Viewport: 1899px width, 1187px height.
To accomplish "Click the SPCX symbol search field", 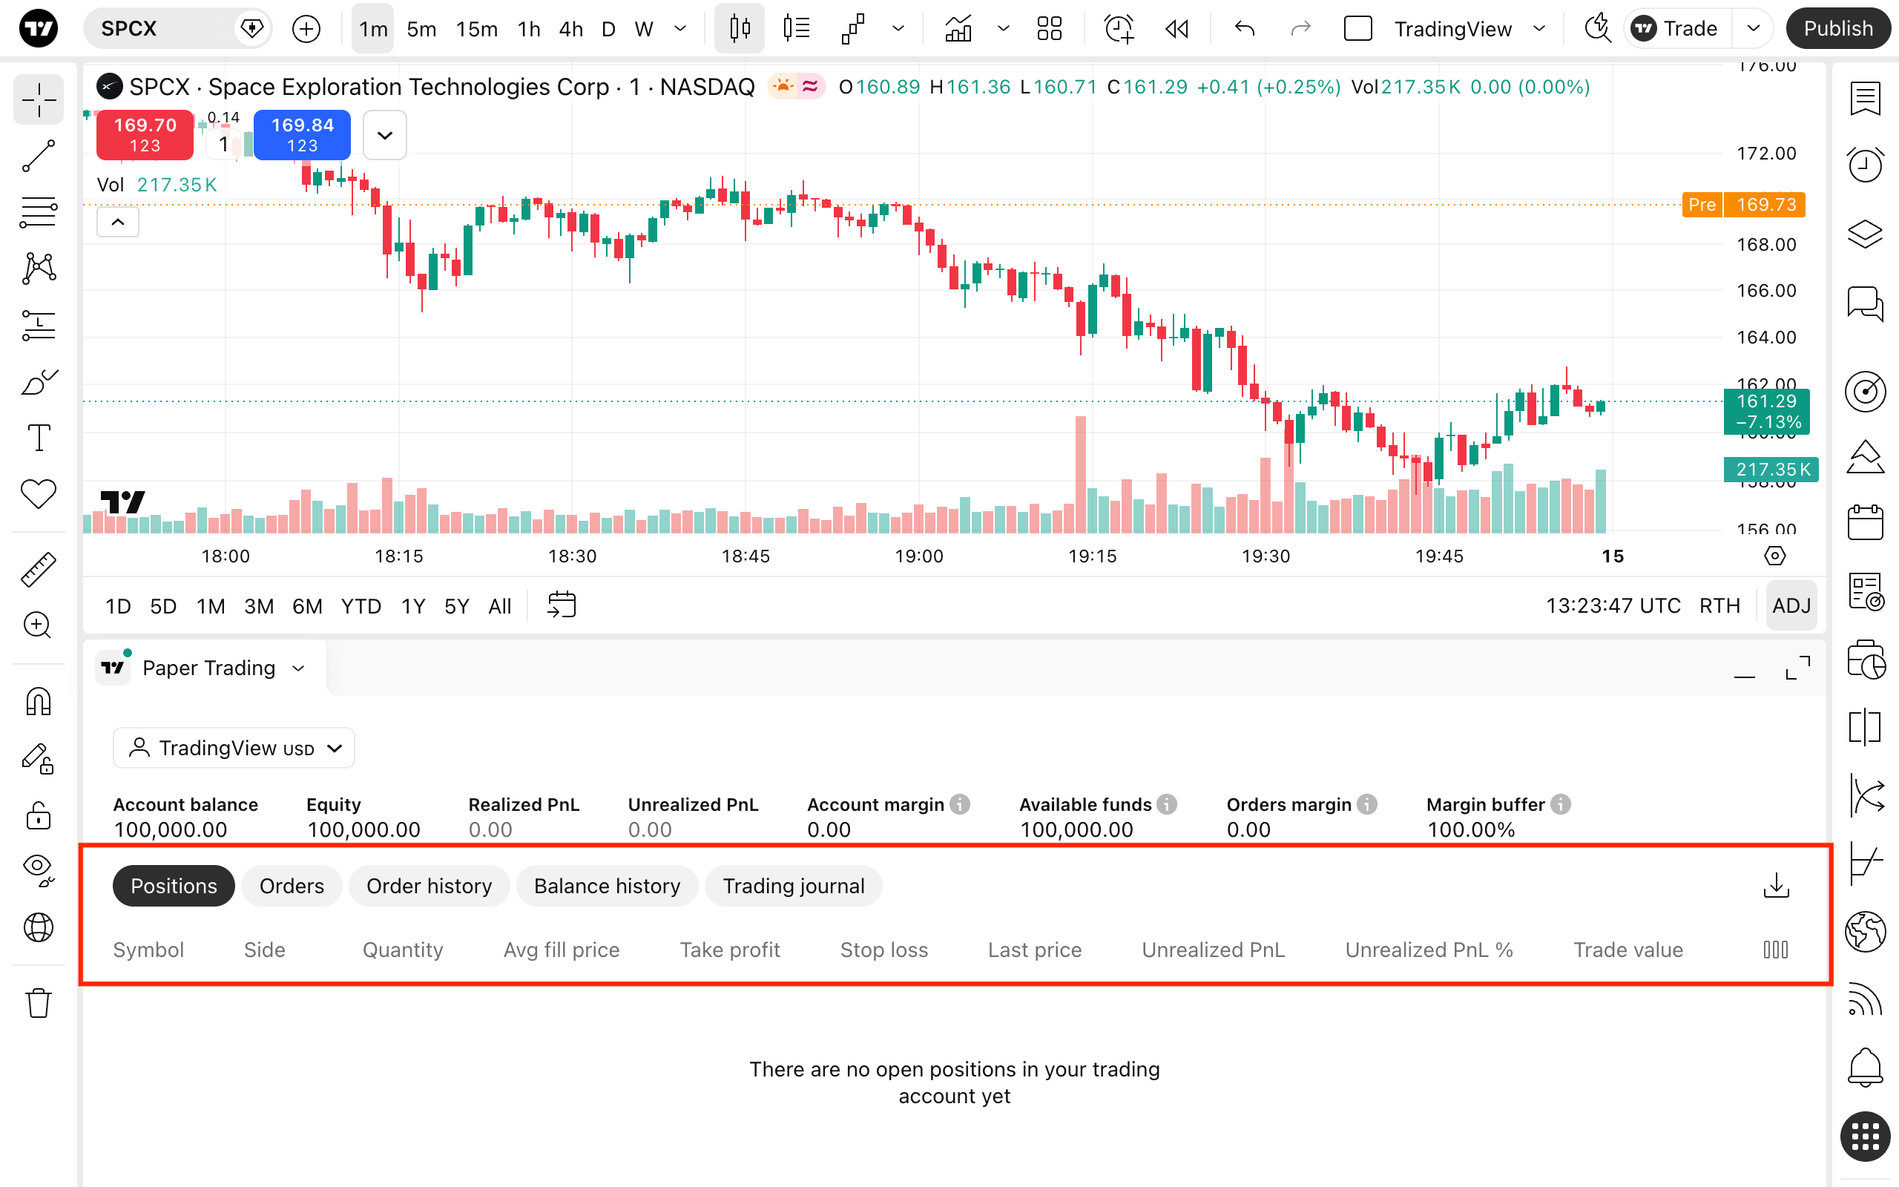I will pos(161,29).
